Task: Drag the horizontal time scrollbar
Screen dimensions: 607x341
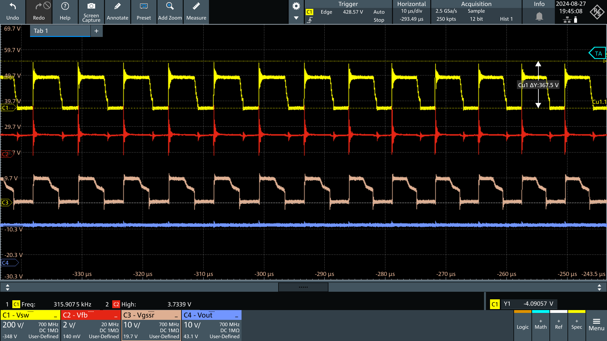Action: click(303, 287)
